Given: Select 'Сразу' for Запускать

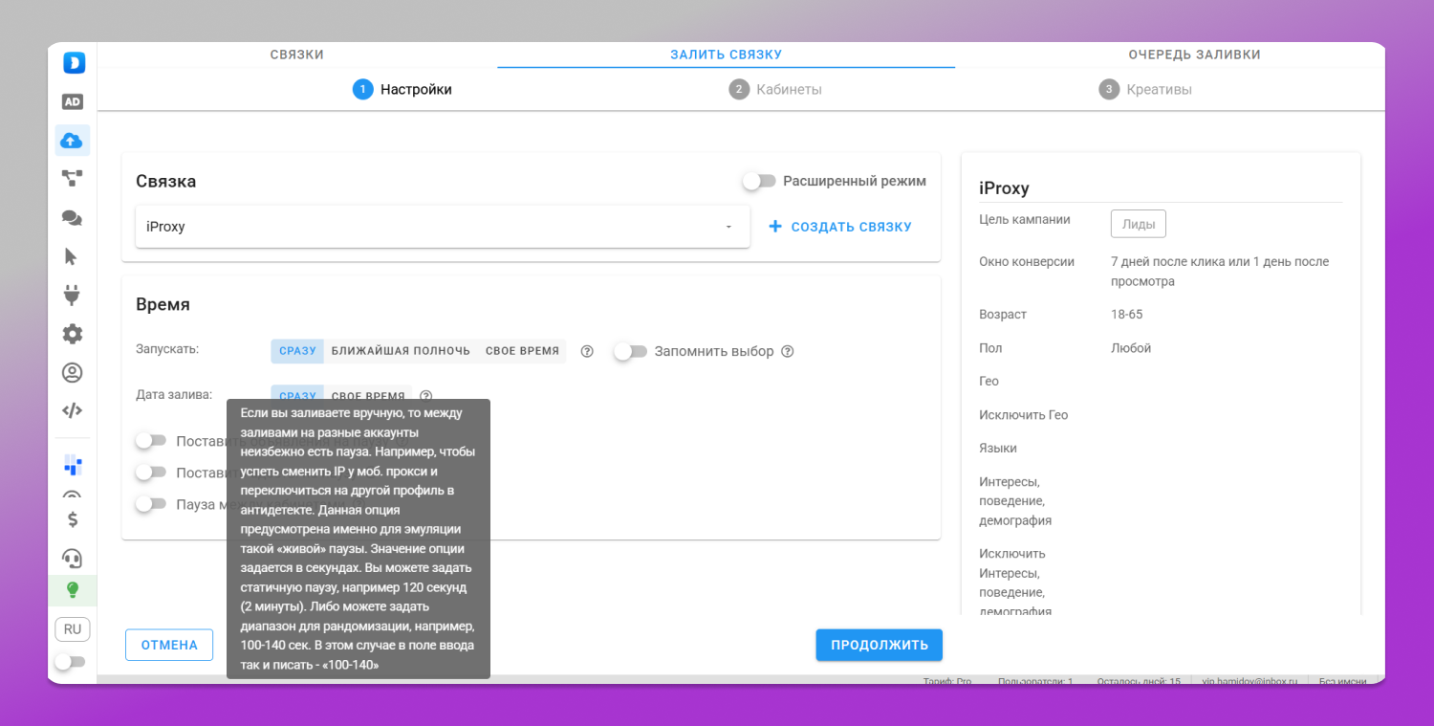Looking at the screenshot, I should [x=297, y=351].
